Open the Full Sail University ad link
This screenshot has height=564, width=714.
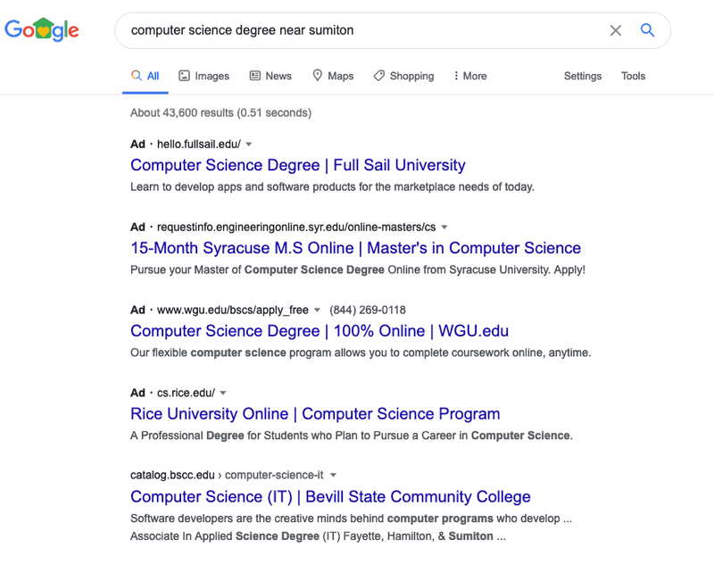tap(298, 165)
